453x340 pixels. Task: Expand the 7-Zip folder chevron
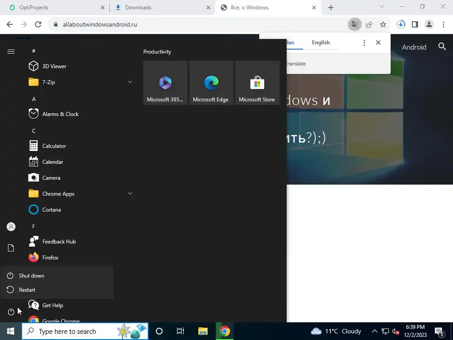pos(130,82)
